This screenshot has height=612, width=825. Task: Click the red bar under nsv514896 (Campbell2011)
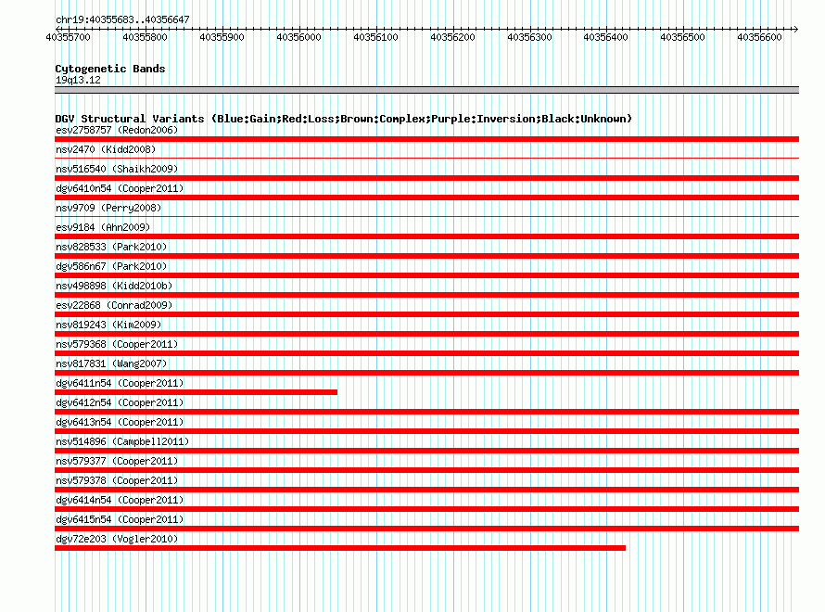(426, 451)
